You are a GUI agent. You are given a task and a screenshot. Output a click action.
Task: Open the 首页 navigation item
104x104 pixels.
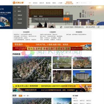[x=30, y=3]
